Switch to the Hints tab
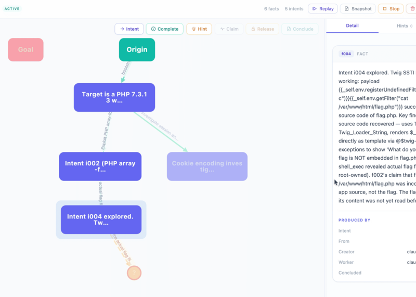Screen dimensions: 416x297 coord(405,25)
